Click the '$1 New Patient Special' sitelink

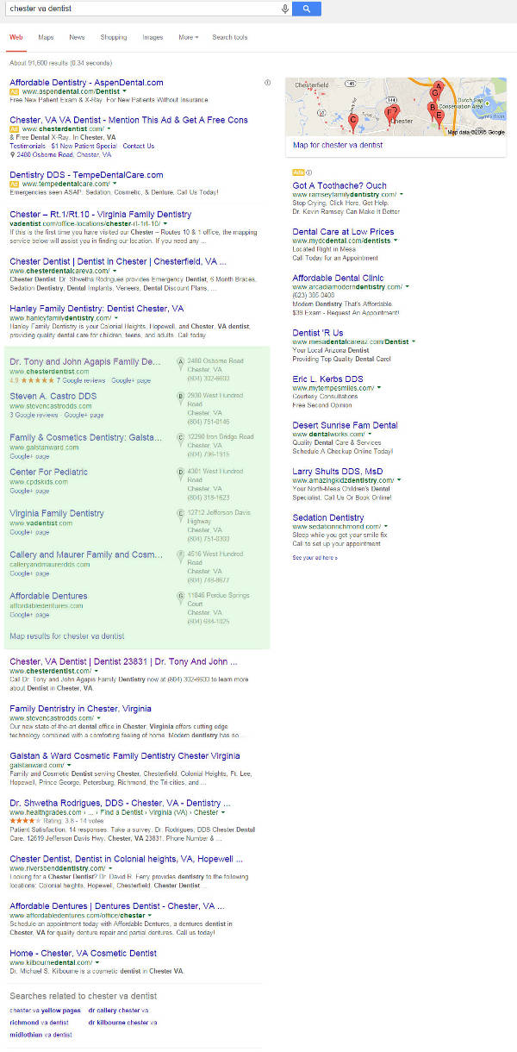pyautogui.click(x=84, y=147)
